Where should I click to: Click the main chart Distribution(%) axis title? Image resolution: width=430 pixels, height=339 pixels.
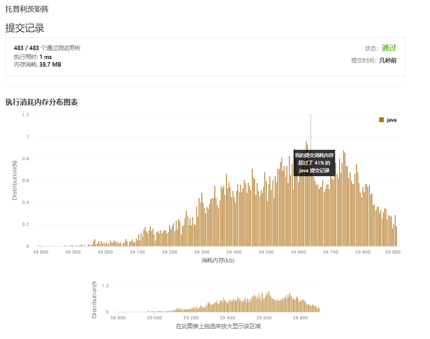point(14,180)
